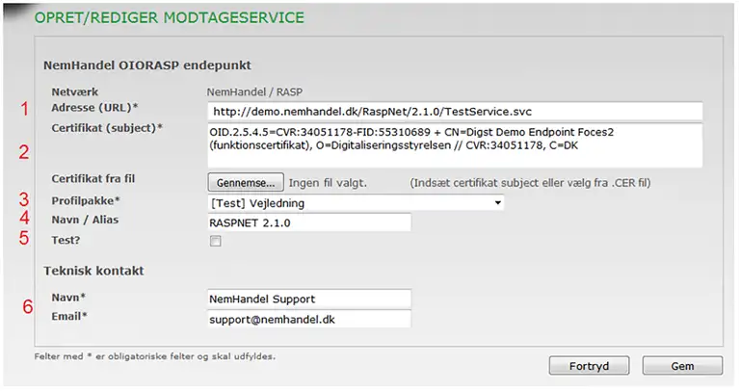Click the "Teknisk kontakt" section heading

pyautogui.click(x=92, y=271)
